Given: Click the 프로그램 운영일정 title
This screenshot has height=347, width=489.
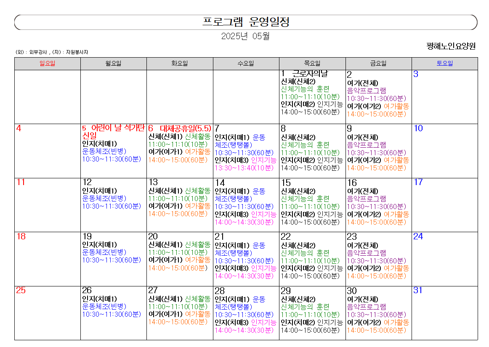Looking at the screenshot, I should click(x=246, y=22).
